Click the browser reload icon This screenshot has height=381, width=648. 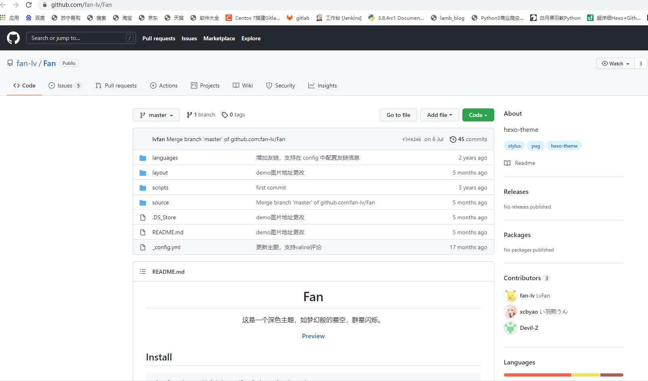tap(29, 5)
